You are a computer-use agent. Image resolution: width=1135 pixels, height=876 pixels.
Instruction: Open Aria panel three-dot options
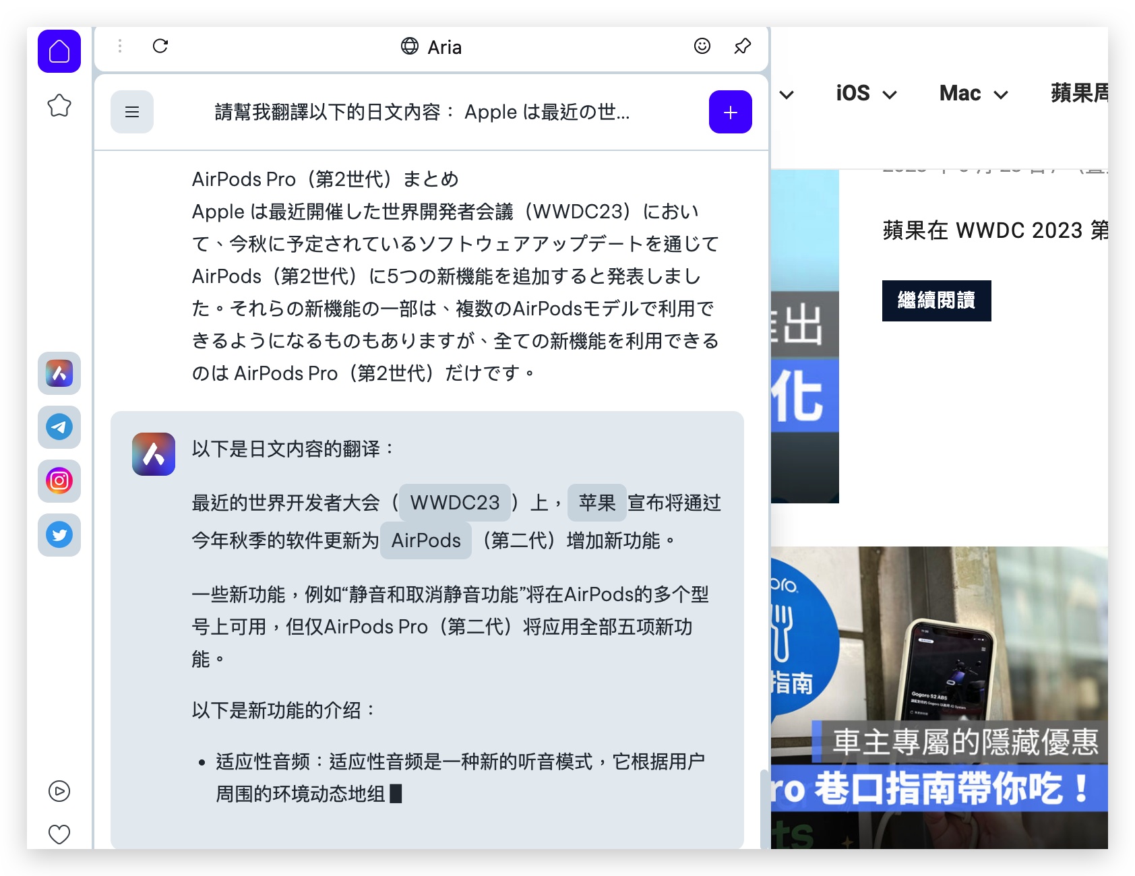[120, 46]
